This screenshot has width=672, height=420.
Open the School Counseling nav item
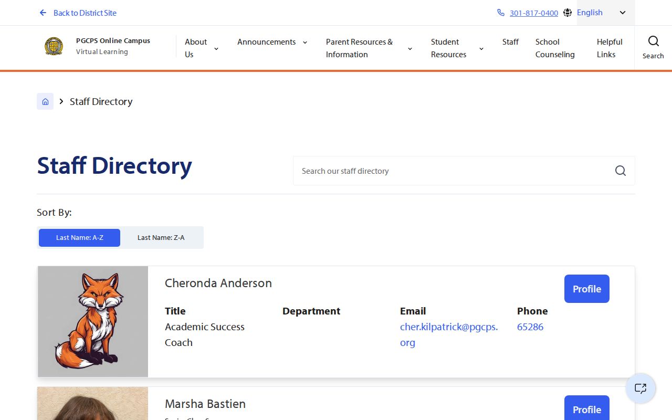coord(555,48)
